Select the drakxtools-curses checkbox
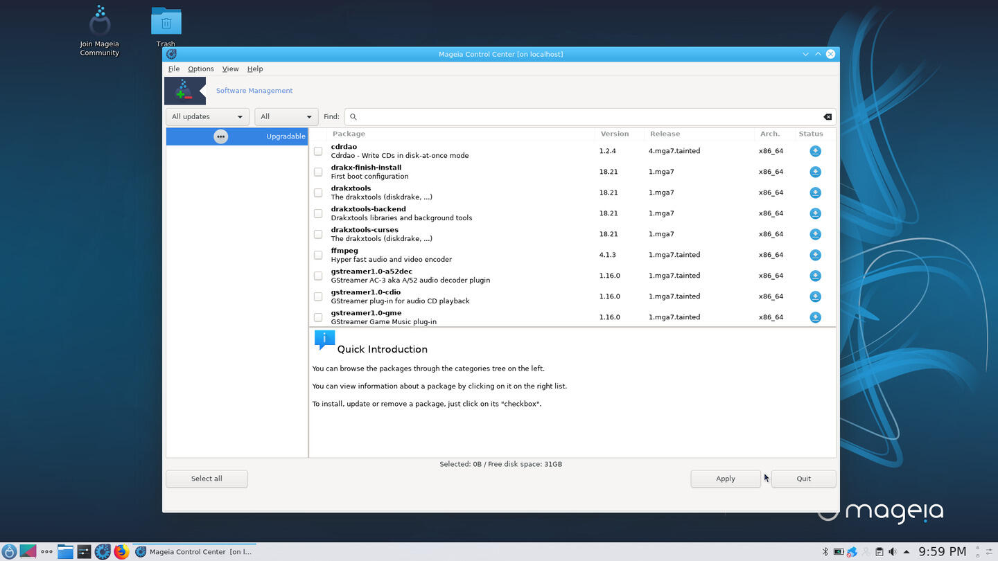 point(318,234)
